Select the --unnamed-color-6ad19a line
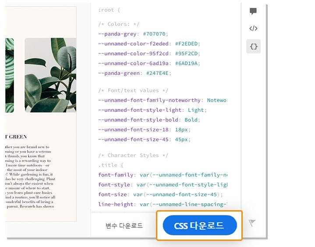 (149, 64)
